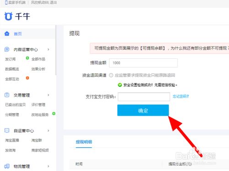
Task: Expand the 物流管理 chevron
Action: click(49, 166)
